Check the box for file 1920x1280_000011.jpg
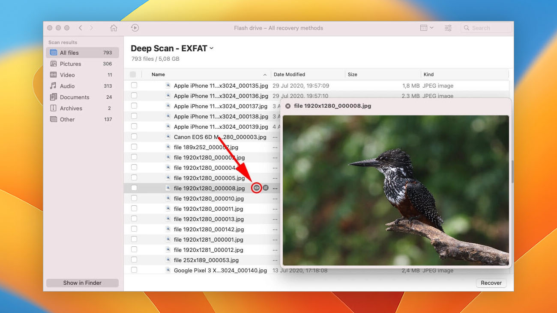 (134, 208)
